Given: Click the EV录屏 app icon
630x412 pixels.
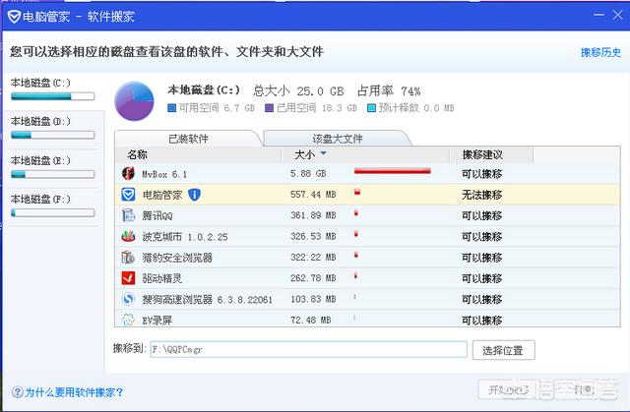Looking at the screenshot, I should tap(128, 320).
